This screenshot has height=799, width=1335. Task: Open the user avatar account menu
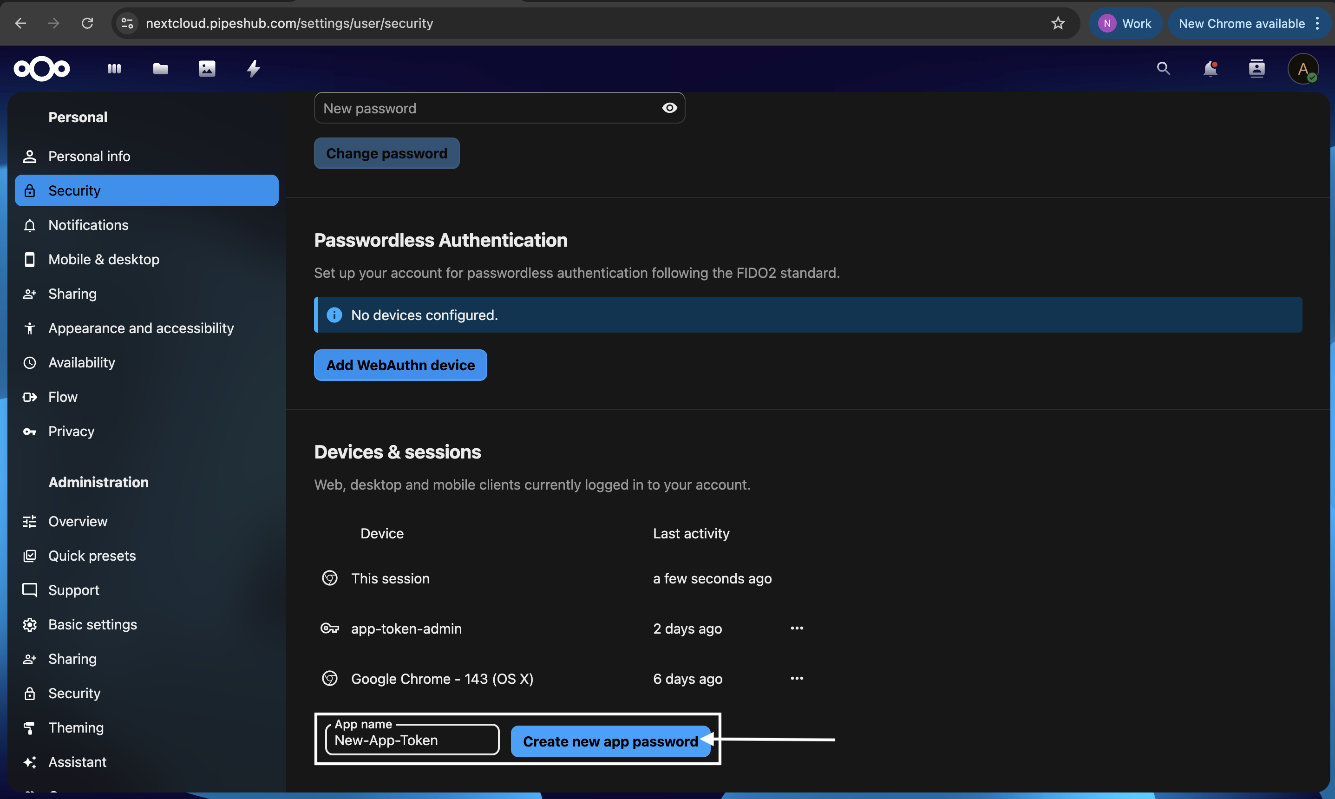coord(1302,68)
